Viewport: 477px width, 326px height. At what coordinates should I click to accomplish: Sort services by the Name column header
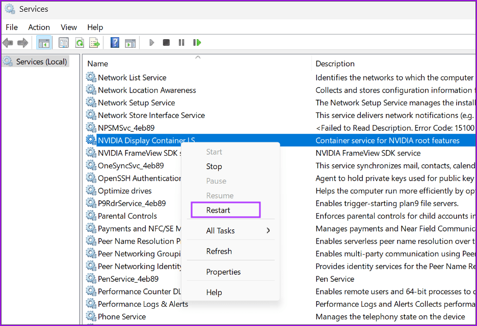click(98, 64)
